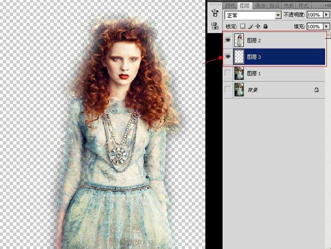Switch to the 样式 tab
Image resolution: width=331 pixels, height=249 pixels.
(x=303, y=6)
